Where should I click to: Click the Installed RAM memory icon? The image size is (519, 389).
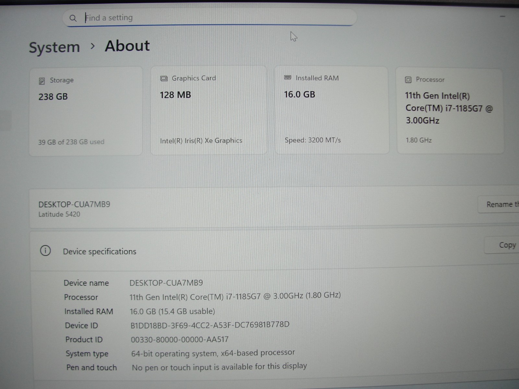(287, 77)
